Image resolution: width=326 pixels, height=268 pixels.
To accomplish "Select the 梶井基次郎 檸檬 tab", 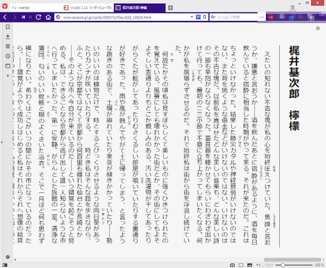I will pos(140,8).
